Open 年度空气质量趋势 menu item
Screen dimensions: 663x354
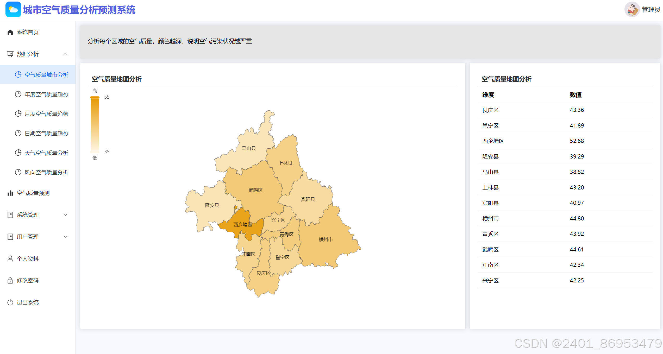(x=46, y=94)
